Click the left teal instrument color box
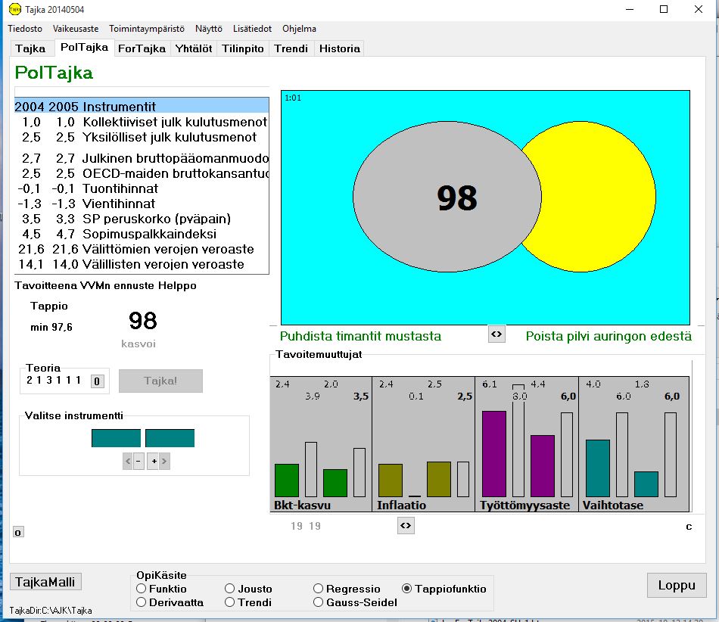The height and width of the screenshot is (622, 719). [116, 438]
